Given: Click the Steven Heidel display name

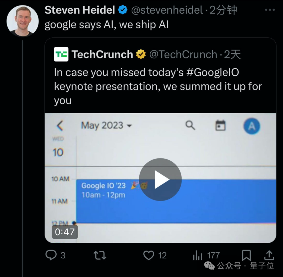Looking at the screenshot, I should coord(80,10).
